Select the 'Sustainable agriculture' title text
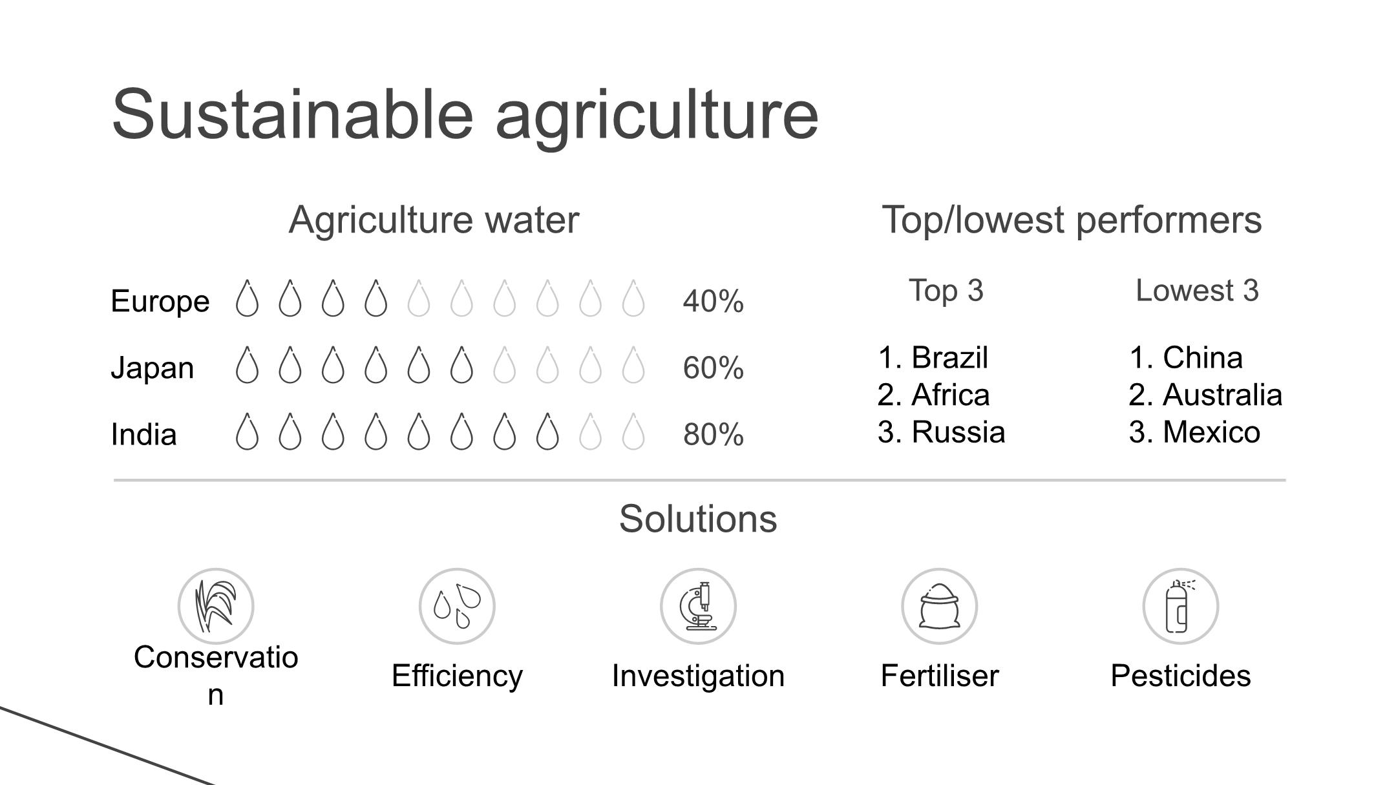The image size is (1396, 785). tap(465, 114)
